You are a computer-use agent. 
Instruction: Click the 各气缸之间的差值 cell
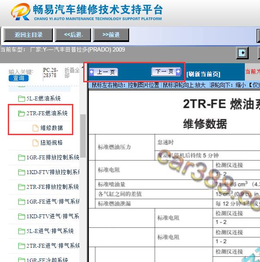[x=154, y=194]
